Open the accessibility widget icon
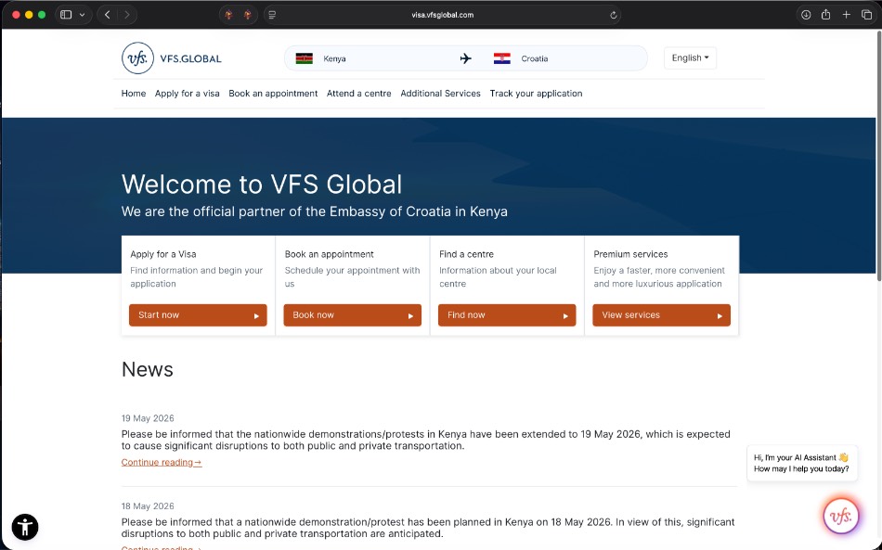Screen dimensions: 882x550 [x=25, y=527]
